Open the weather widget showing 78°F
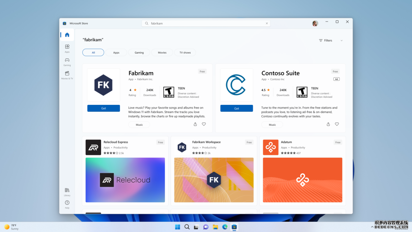Screen dimensions: 412x232 point(11,227)
